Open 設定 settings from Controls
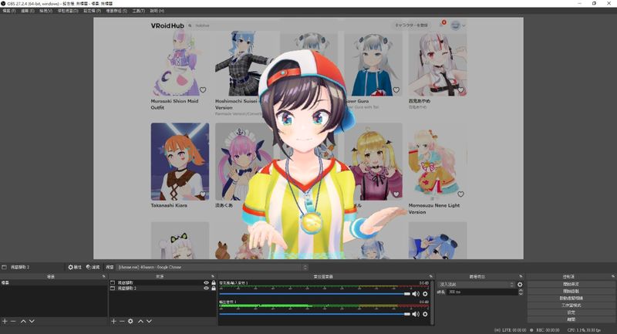This screenshot has width=617, height=334. 571,312
